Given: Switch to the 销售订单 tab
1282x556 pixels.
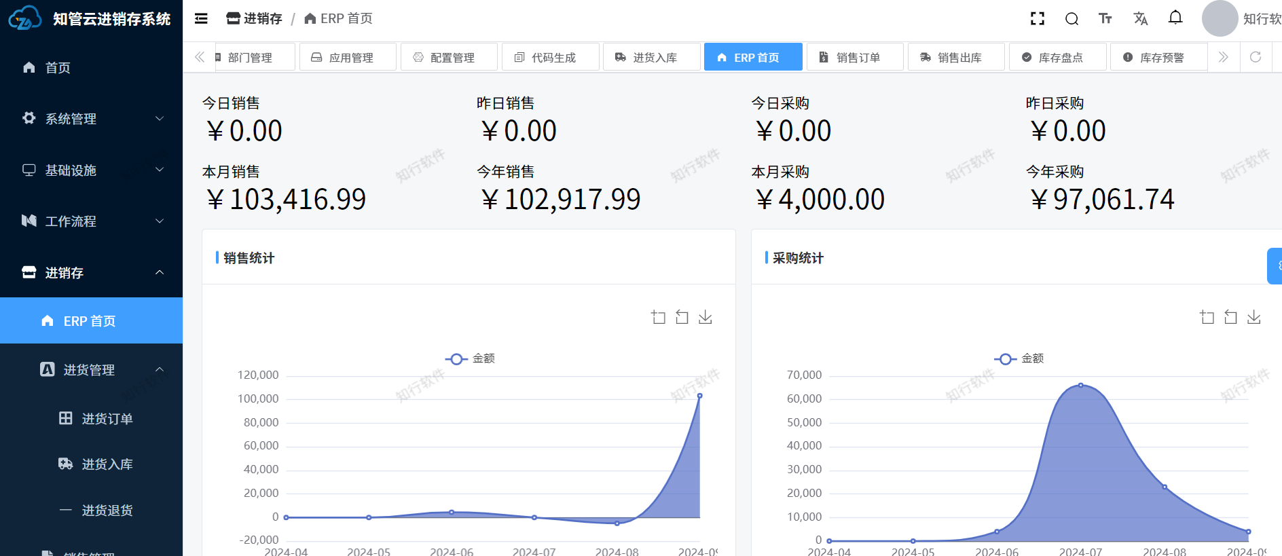Looking at the screenshot, I should click(855, 58).
